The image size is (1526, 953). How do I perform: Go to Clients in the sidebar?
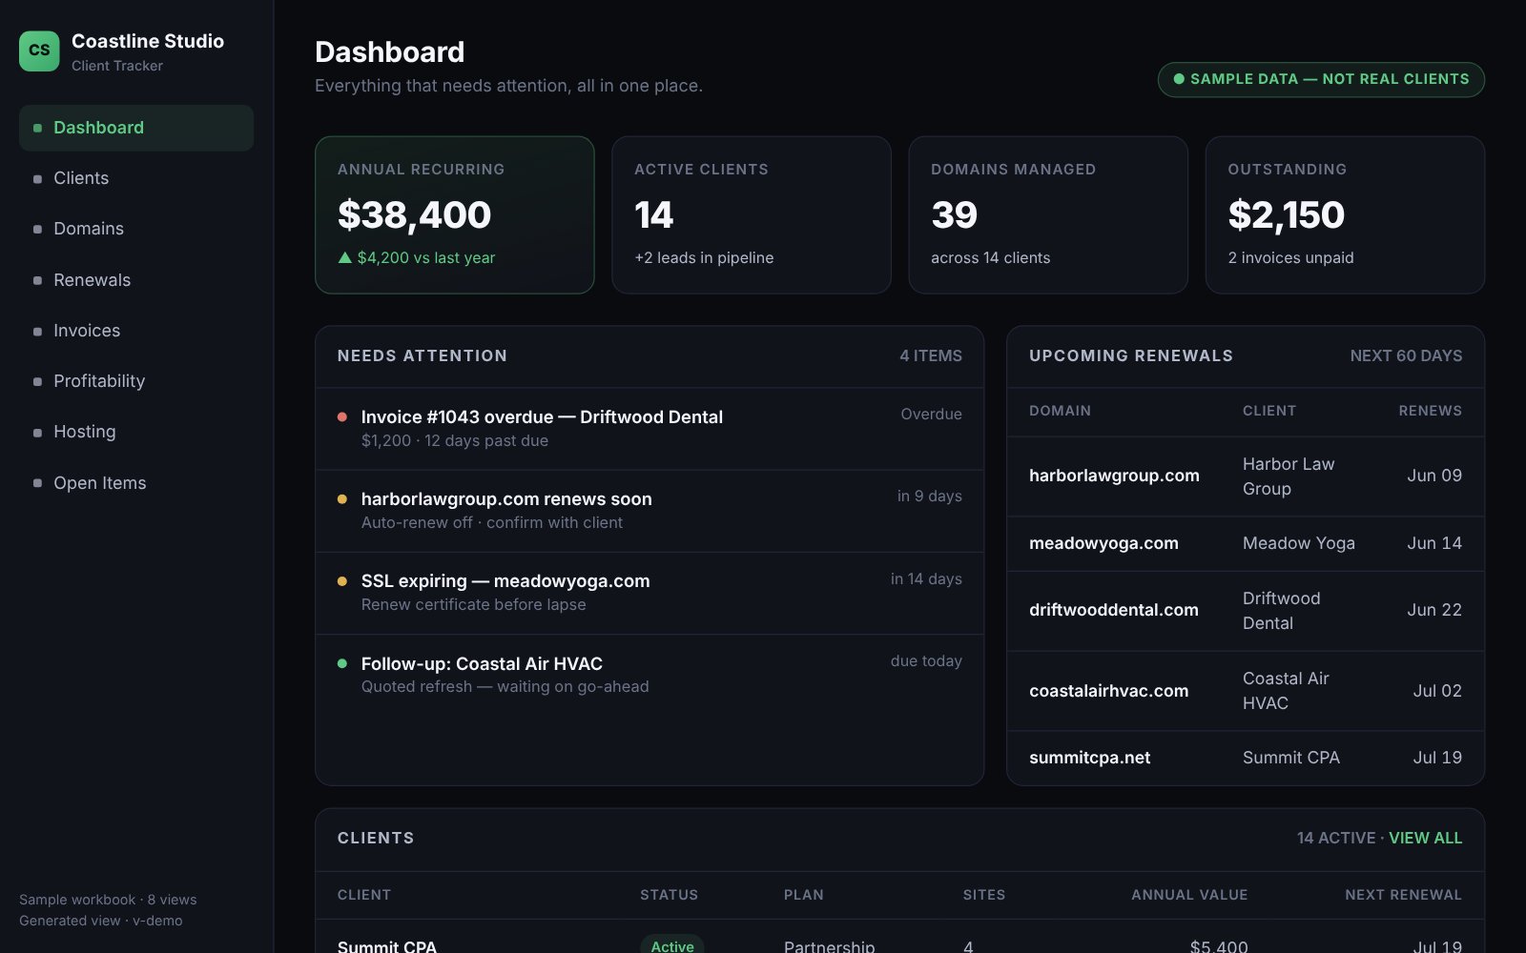point(136,178)
